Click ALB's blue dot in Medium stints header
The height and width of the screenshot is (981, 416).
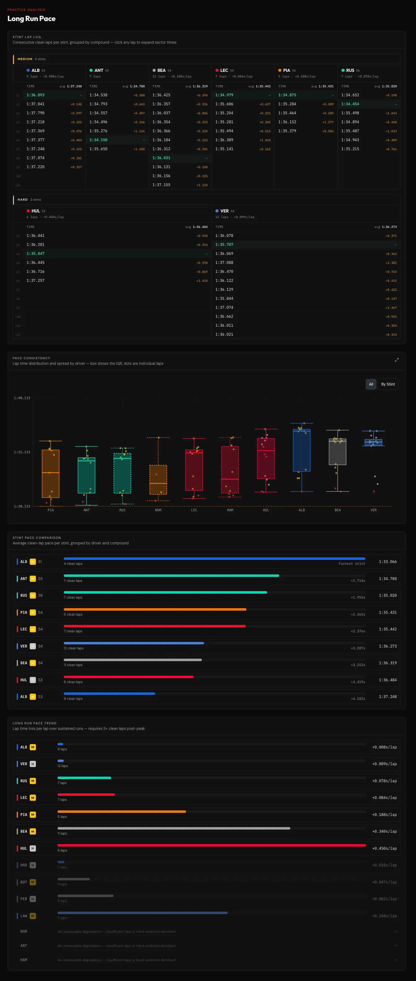click(28, 71)
